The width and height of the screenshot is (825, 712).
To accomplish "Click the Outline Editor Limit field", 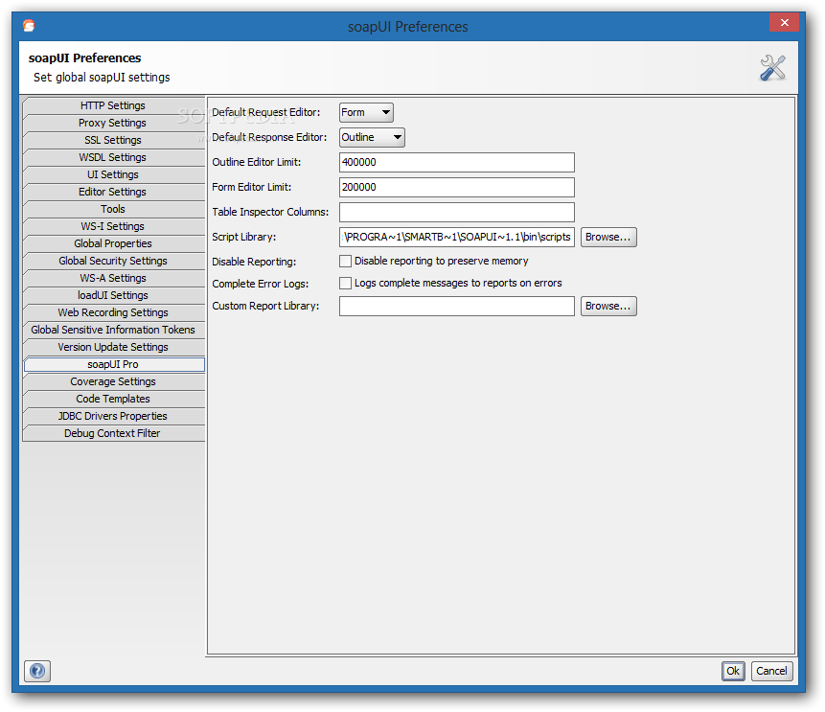I will [457, 163].
